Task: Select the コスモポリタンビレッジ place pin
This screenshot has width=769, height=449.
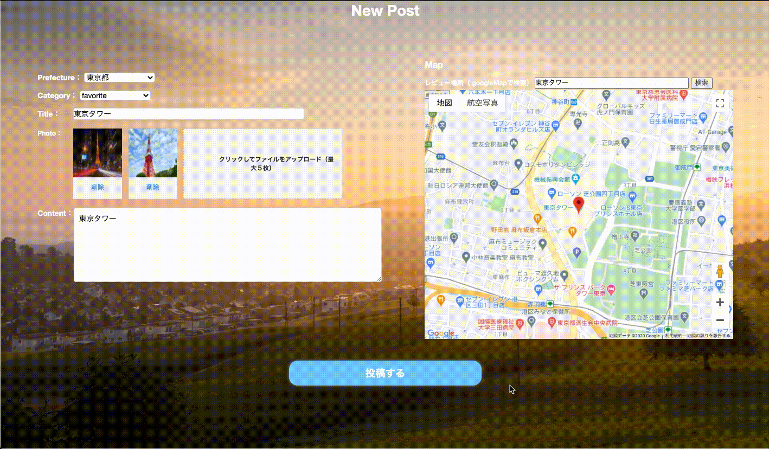Action: [x=518, y=164]
